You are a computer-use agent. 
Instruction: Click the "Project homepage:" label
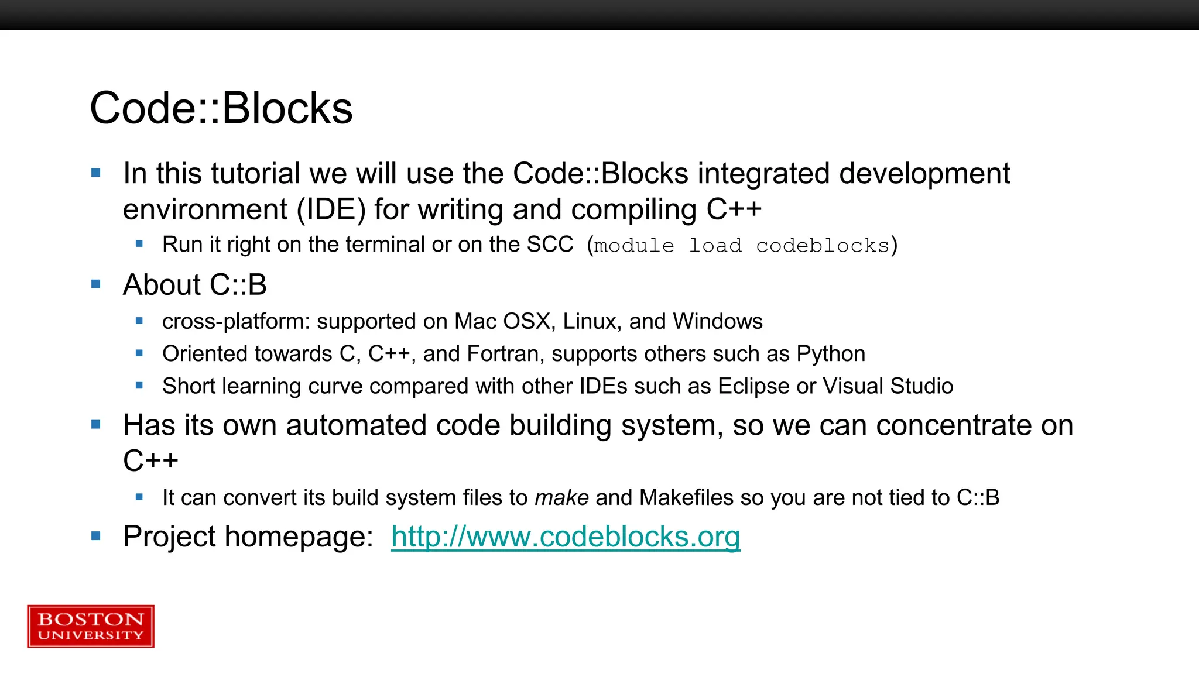click(248, 537)
